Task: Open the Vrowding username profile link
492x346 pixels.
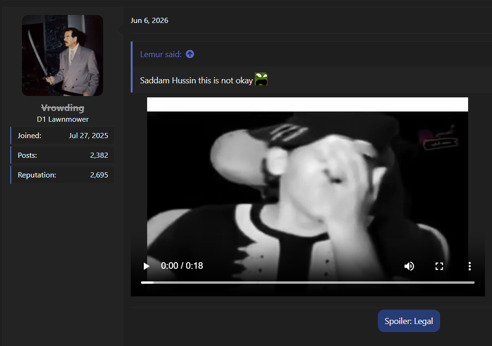Action: pos(62,108)
